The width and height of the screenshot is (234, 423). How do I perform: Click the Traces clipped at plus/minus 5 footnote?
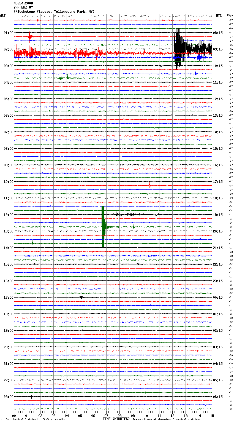pyautogui.click(x=166, y=419)
